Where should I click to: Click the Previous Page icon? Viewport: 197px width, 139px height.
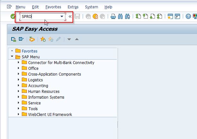point(145,16)
